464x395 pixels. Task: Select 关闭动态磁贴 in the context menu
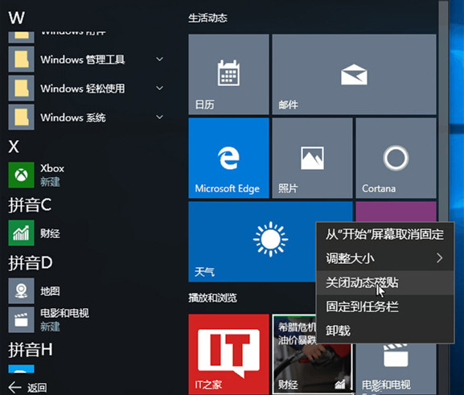[x=385, y=282]
